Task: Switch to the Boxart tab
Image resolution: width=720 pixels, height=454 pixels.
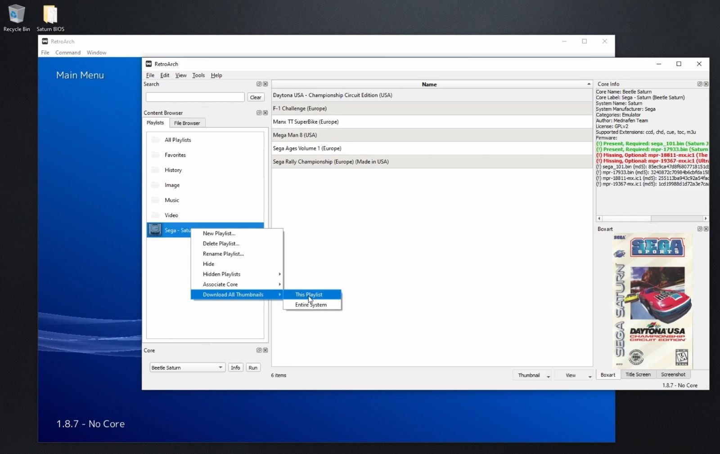Action: (608, 375)
